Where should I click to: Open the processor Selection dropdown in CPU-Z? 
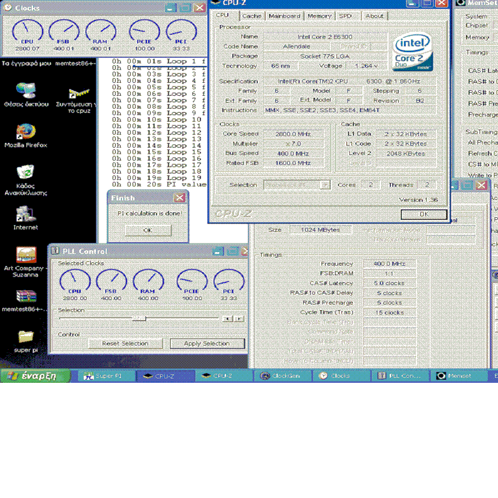pyautogui.click(x=297, y=185)
